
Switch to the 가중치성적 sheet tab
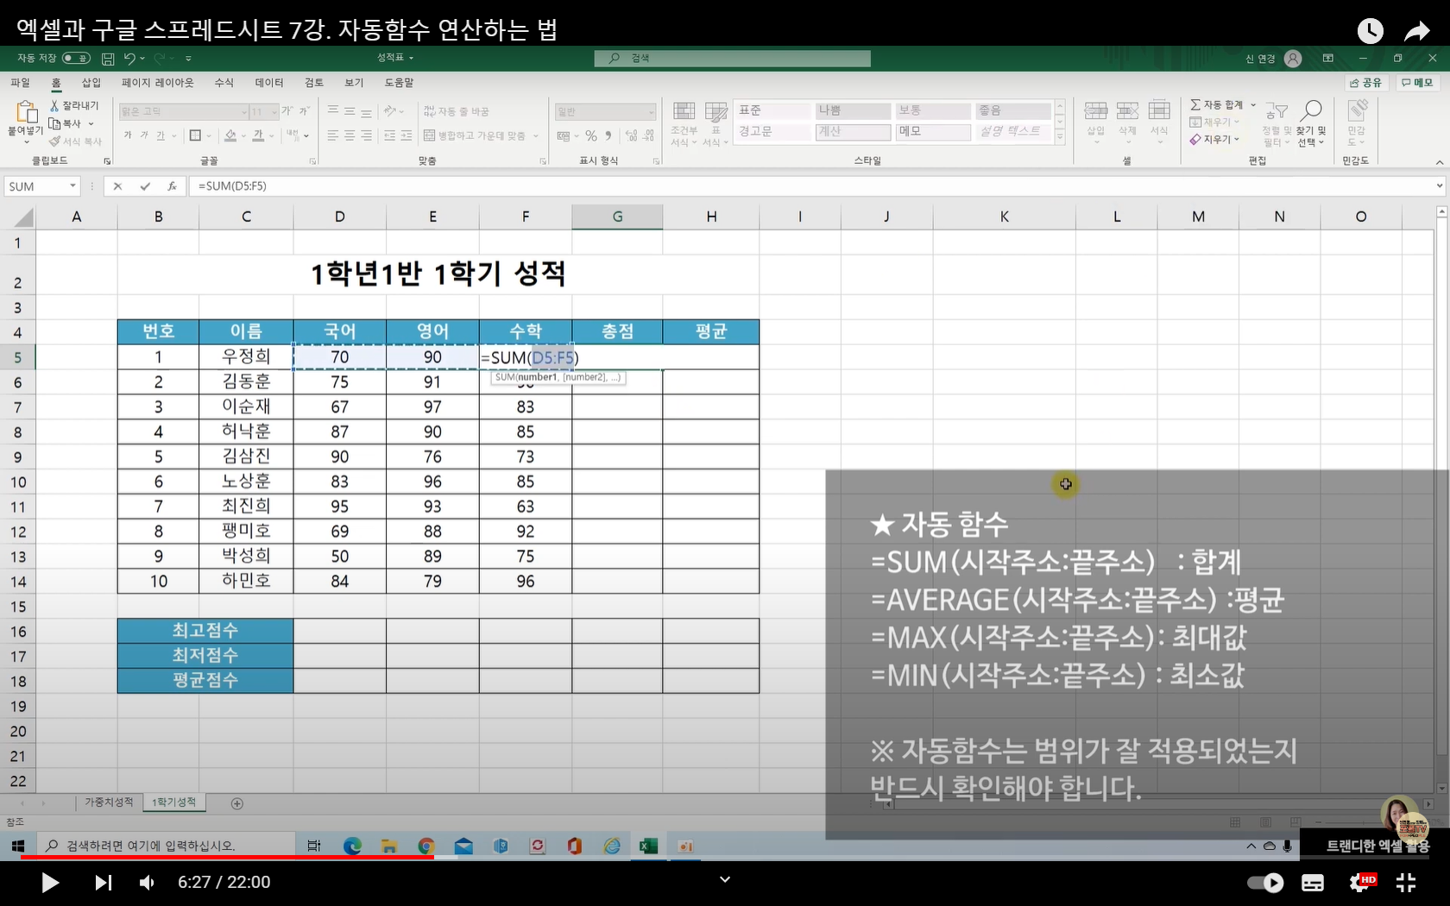(109, 802)
